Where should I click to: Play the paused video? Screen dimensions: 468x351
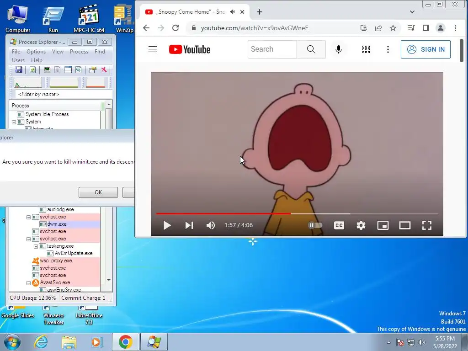167,225
